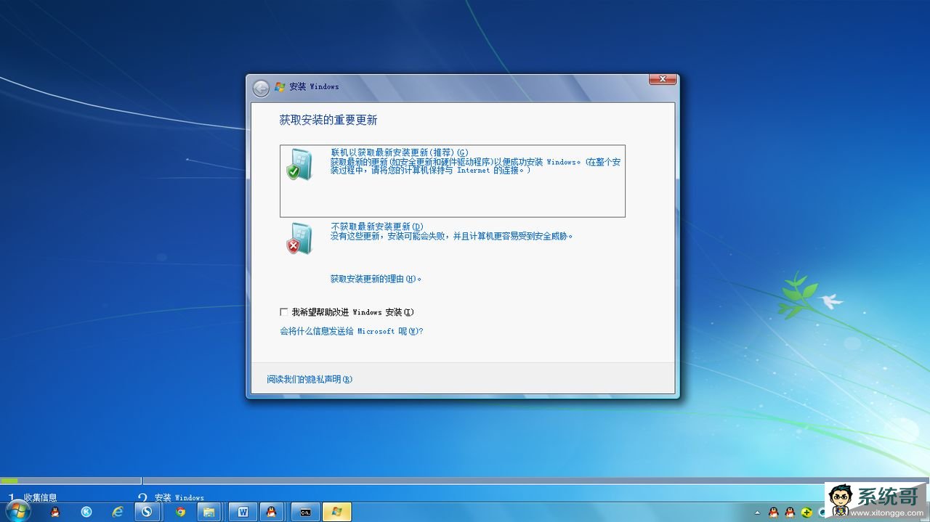930x522 pixels.
Task: Click the green shield get updates icon
Action: [299, 165]
